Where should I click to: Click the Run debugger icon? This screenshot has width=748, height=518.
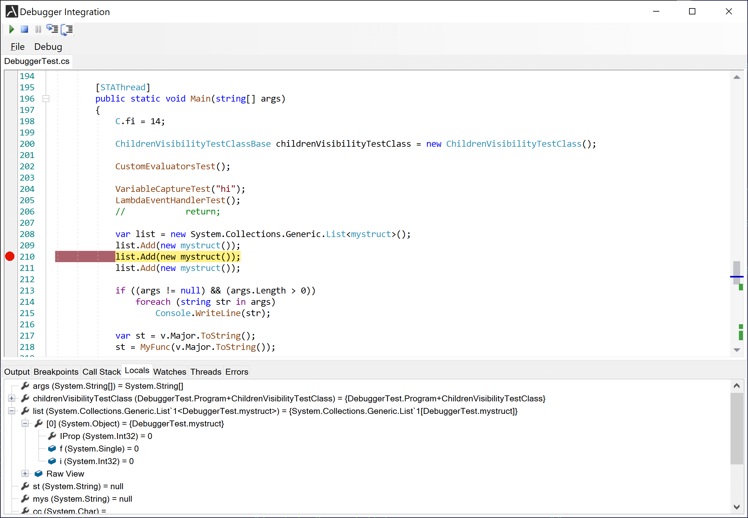(x=12, y=29)
